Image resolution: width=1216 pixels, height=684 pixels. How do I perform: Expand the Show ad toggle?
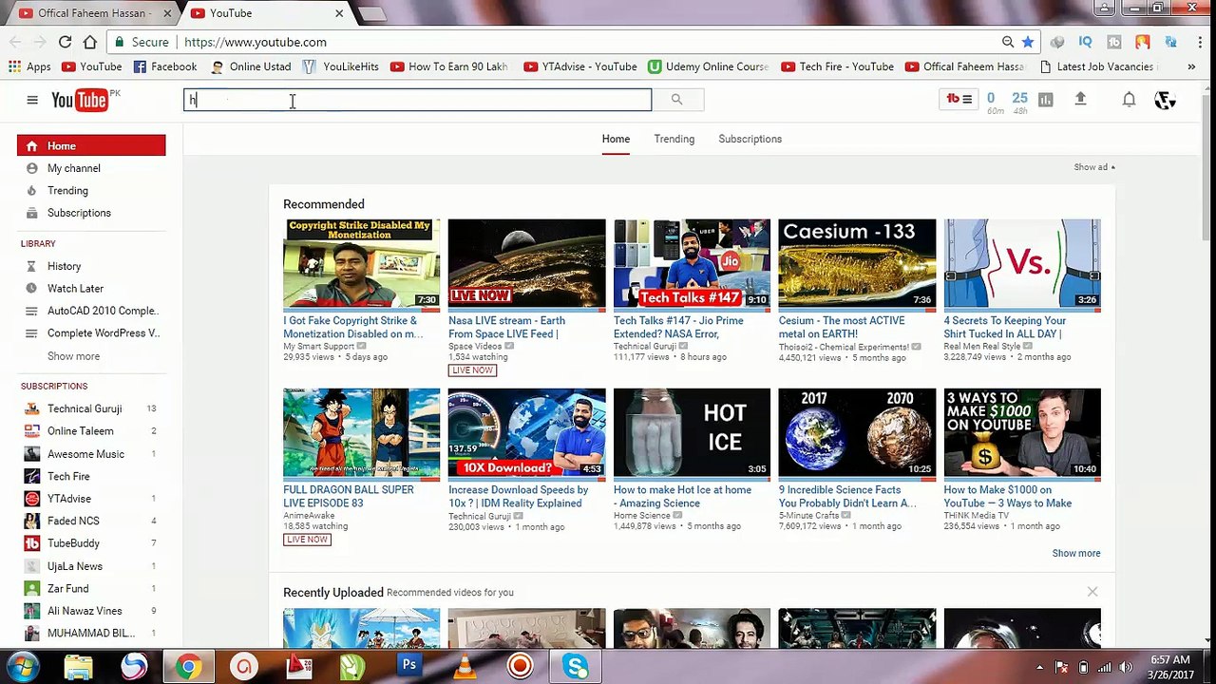pos(1094,167)
